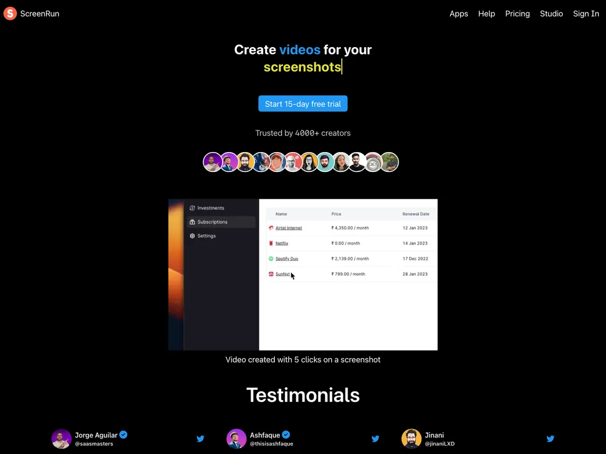
Task: Click Jorge Aguilar's profile avatar
Action: pos(61,439)
